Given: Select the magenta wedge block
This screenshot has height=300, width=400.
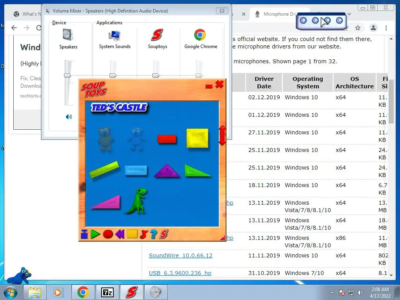Looking at the screenshot, I should pyautogui.click(x=107, y=202).
